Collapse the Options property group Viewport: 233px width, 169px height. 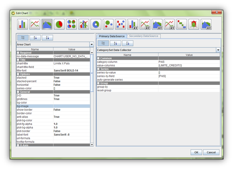[18, 74]
